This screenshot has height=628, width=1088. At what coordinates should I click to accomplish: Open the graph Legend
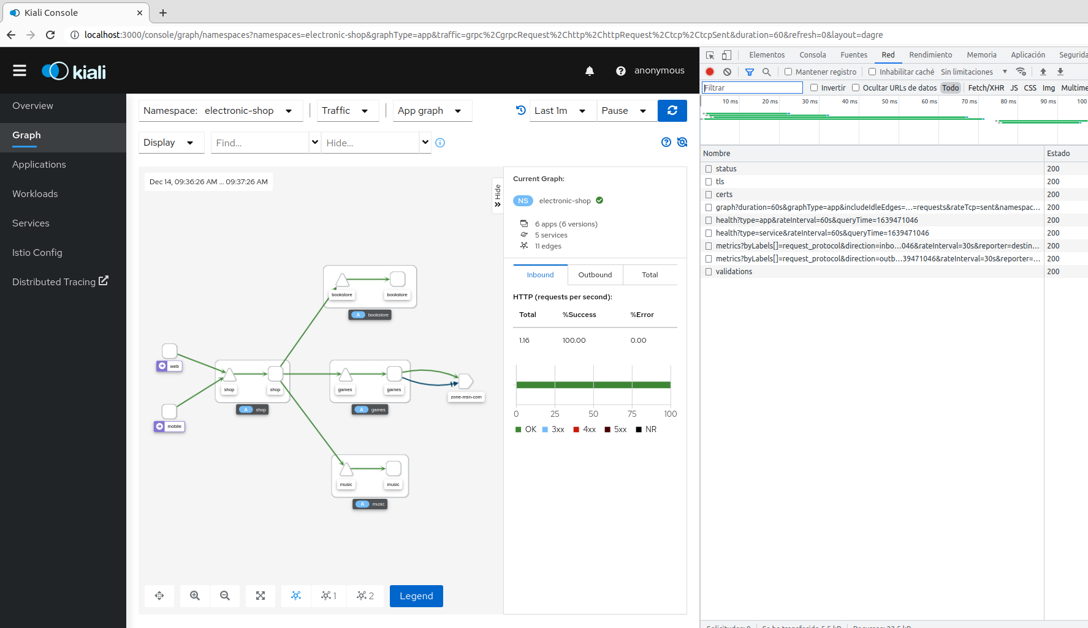(x=416, y=596)
